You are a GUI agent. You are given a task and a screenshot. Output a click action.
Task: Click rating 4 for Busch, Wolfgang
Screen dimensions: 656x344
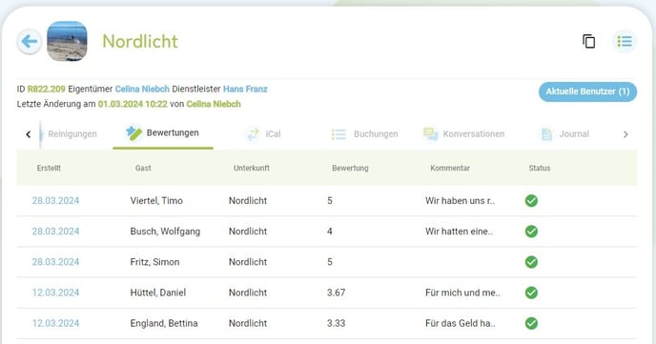click(330, 232)
